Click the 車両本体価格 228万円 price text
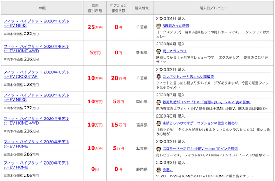Screen dimensions: 275x181 point(21,85)
